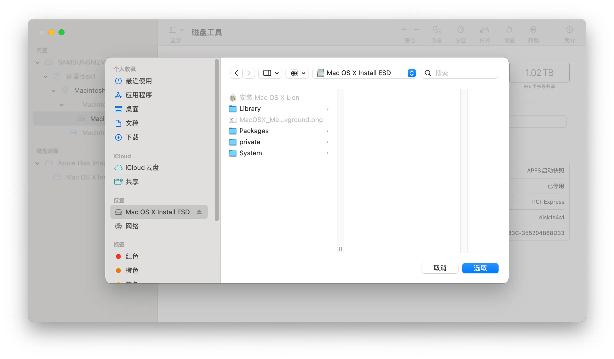Click 恢复 restore in Disk Utility
Image resolution: width=614 pixels, height=359 pixels.
tap(509, 34)
